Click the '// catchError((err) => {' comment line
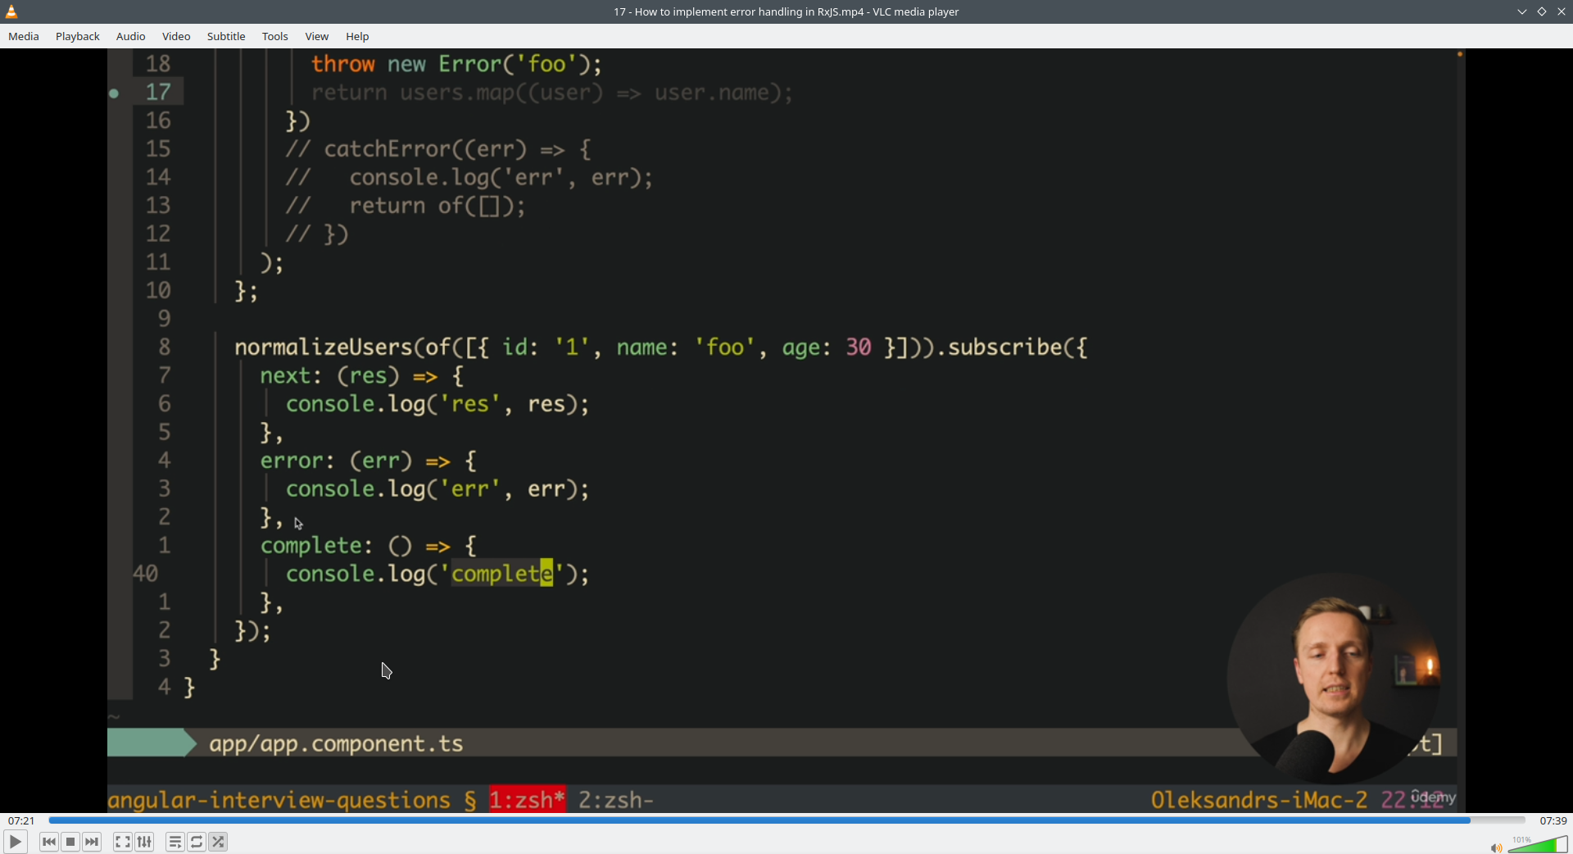The width and height of the screenshot is (1573, 854). click(438, 149)
